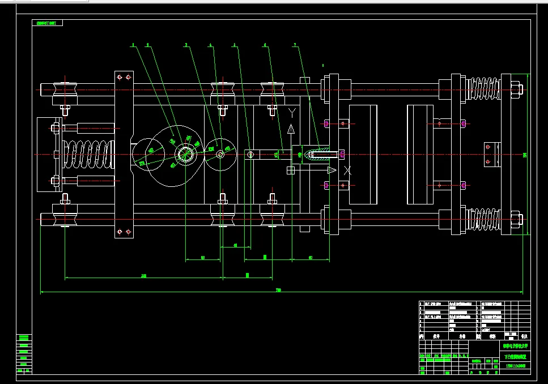This screenshot has height=384, width=548.
Task: Click the overall height dimension text at the right edge
Action: (525, 155)
